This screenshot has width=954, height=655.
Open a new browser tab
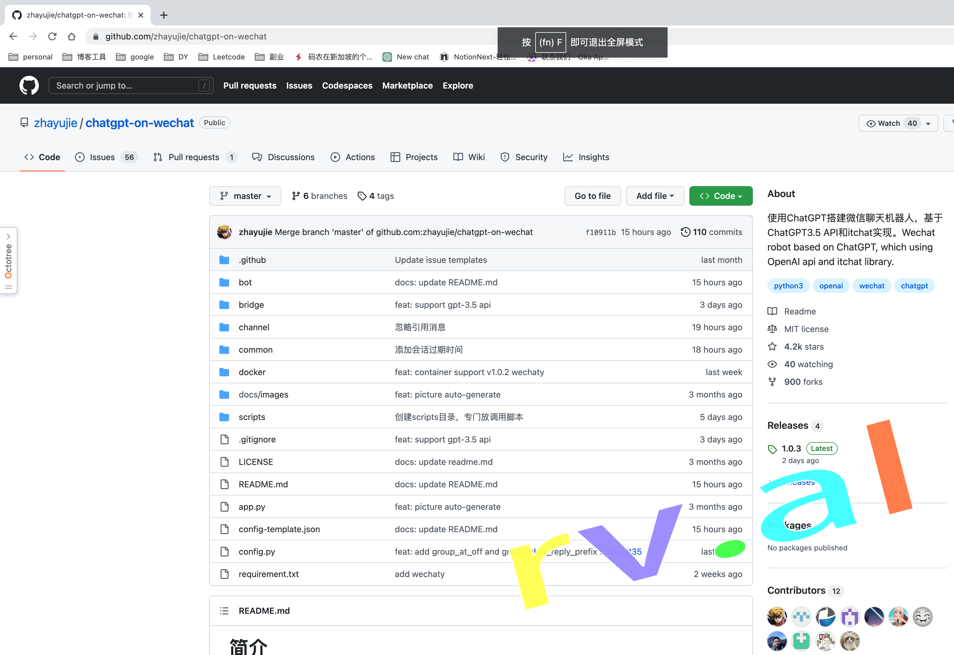pyautogui.click(x=164, y=15)
